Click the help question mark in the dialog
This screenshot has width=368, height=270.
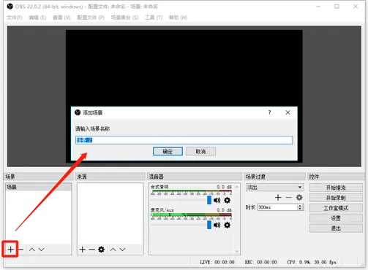click(x=269, y=112)
